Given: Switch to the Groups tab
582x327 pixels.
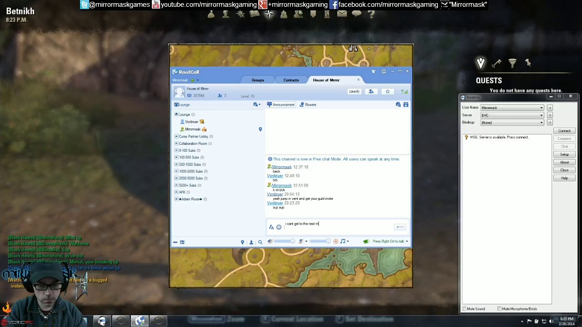Looking at the screenshot, I should pyautogui.click(x=258, y=80).
